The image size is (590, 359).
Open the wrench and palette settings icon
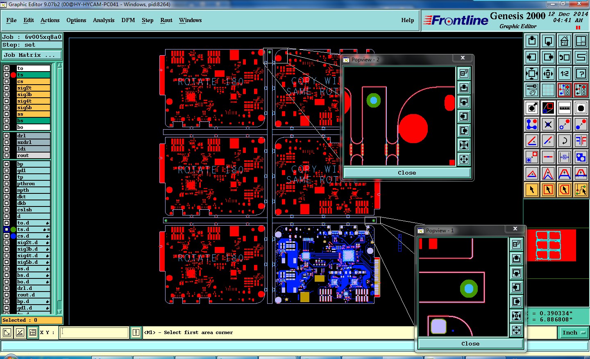[532, 90]
